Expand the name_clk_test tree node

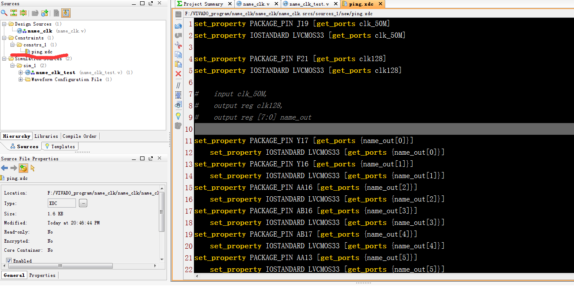[20, 73]
